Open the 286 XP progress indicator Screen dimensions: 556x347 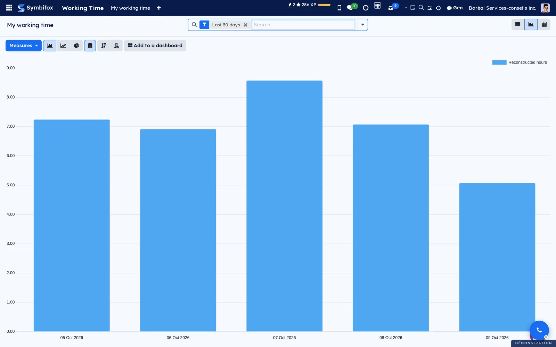(309, 5)
